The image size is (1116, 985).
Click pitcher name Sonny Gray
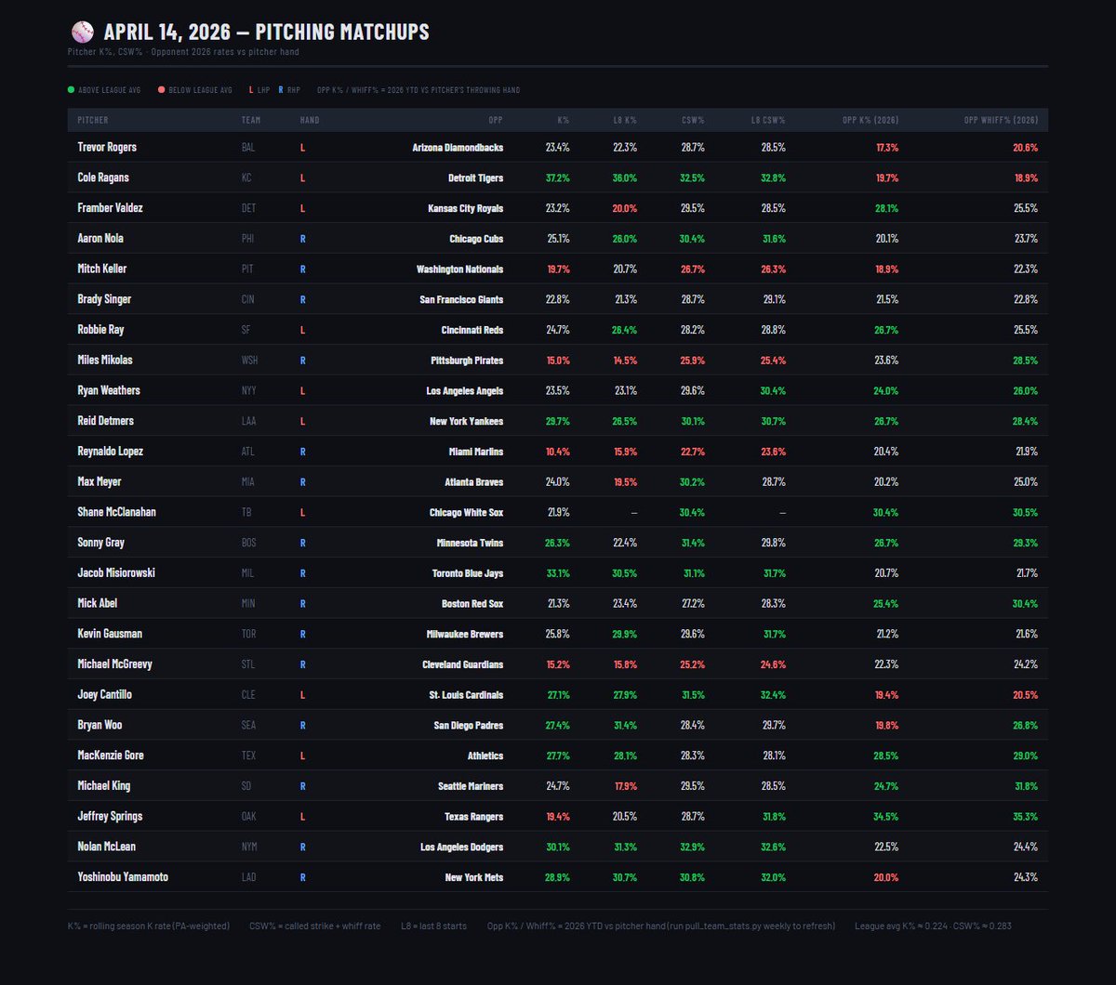pyautogui.click(x=100, y=543)
